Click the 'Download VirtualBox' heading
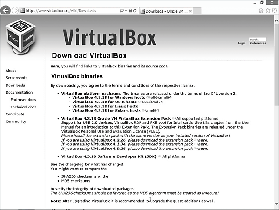 pos(89,55)
